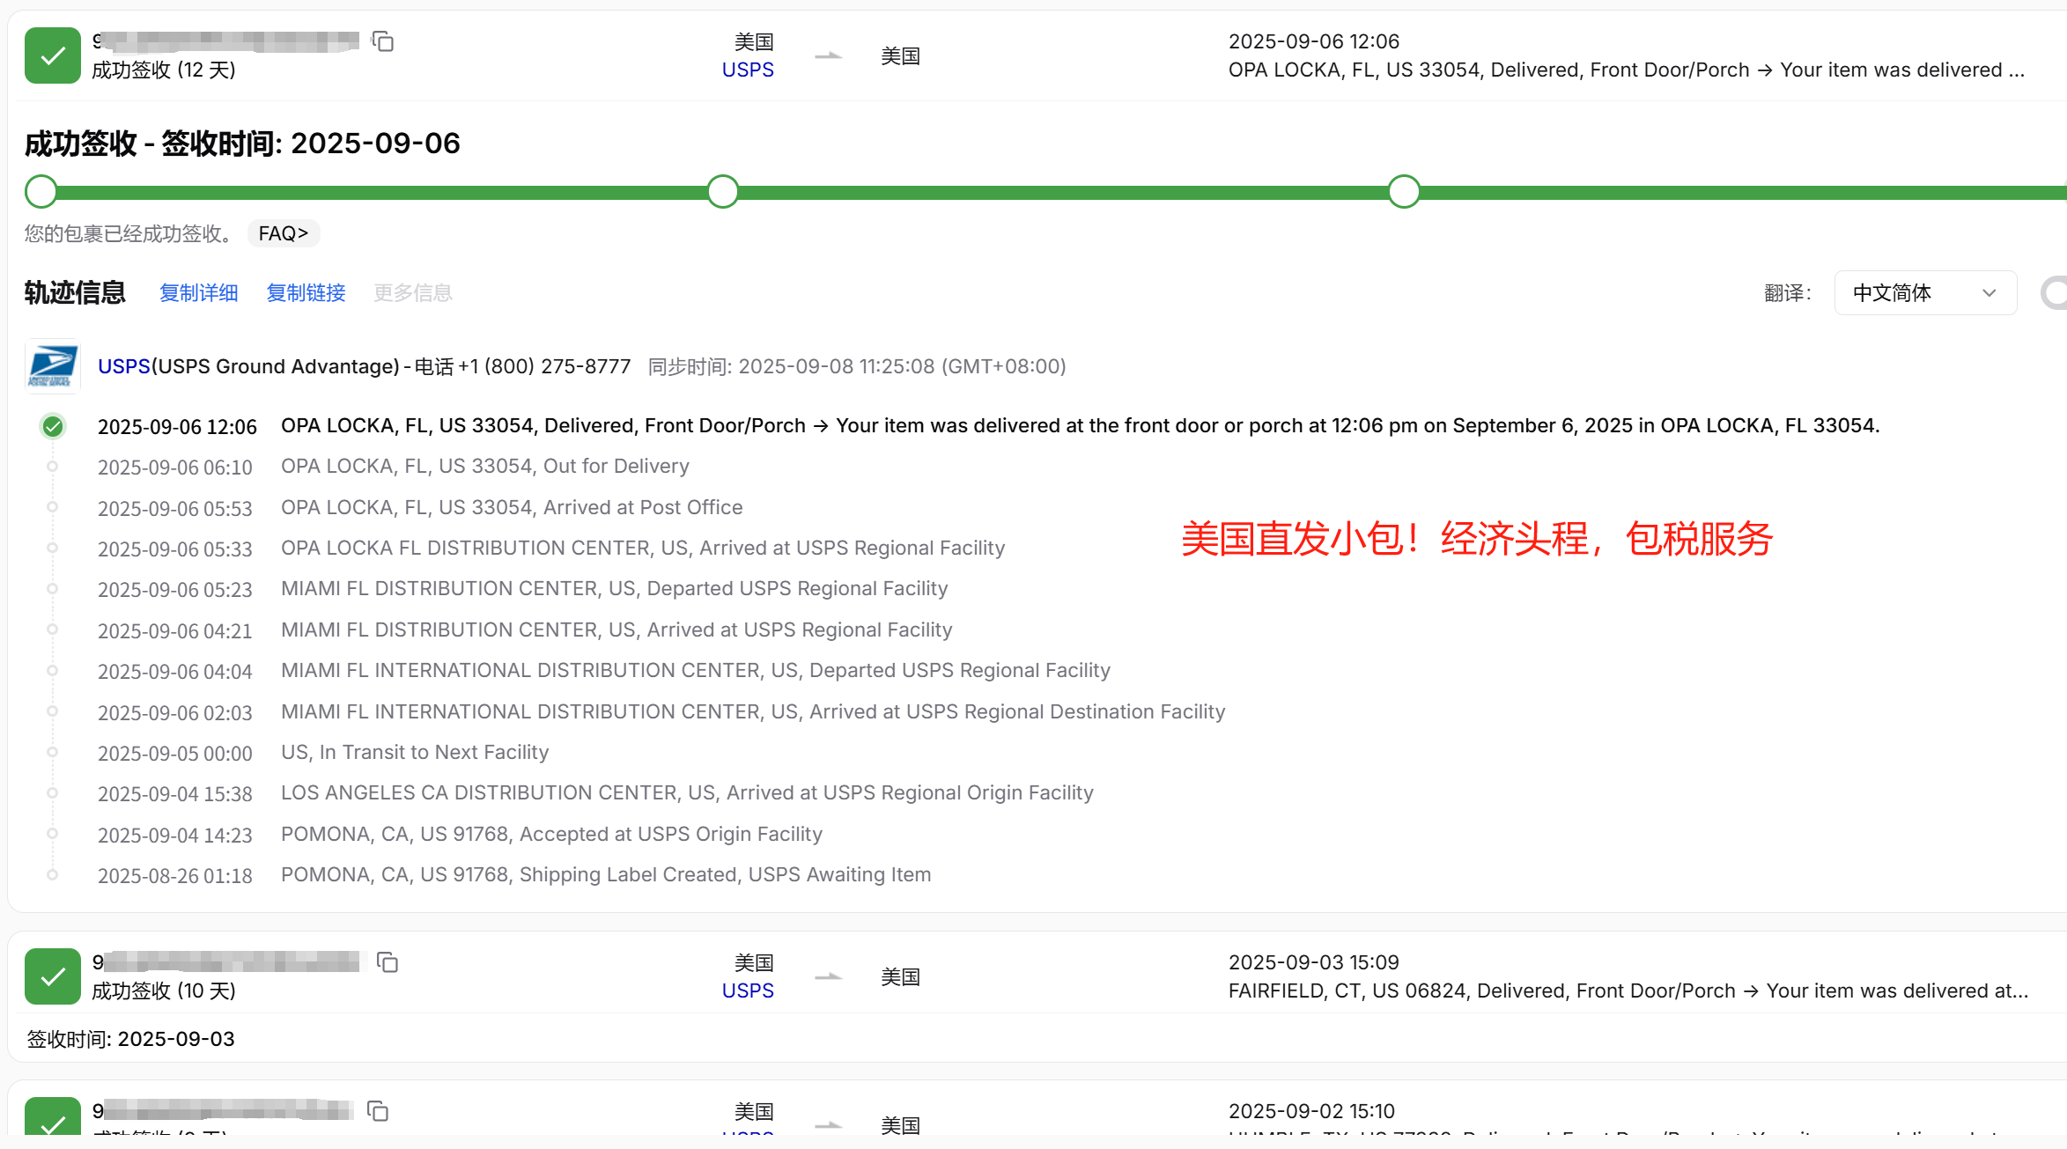Open translation language dropdown 中文简体
2067x1149 pixels.
pos(1925,293)
